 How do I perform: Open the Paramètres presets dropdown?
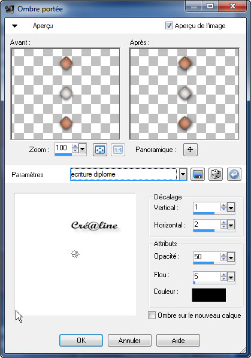(x=183, y=174)
